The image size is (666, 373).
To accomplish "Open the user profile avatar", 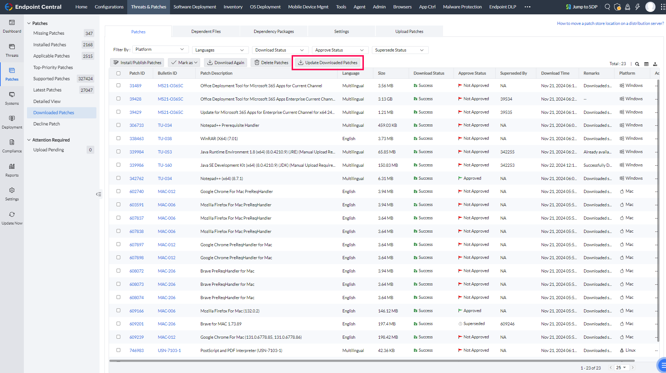I will point(650,7).
